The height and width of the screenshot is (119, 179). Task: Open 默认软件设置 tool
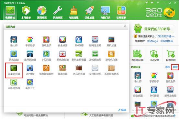[x=79, y=56]
